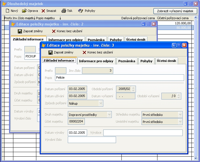Viewport: 200px width, 162px height.
Task: Expand the Způsob pořízení Nákup dropdown
Action: pyautogui.click(x=101, y=103)
